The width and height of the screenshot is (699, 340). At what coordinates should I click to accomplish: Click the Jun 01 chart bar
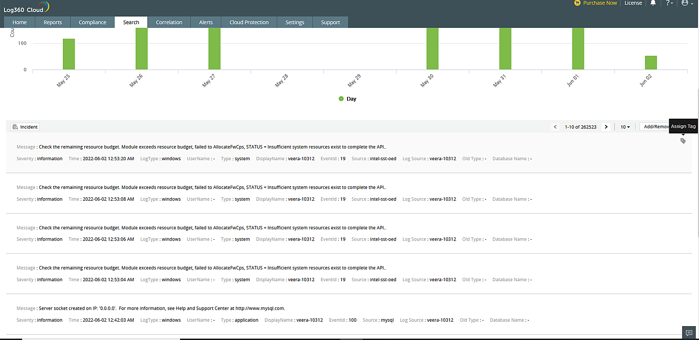point(578,49)
